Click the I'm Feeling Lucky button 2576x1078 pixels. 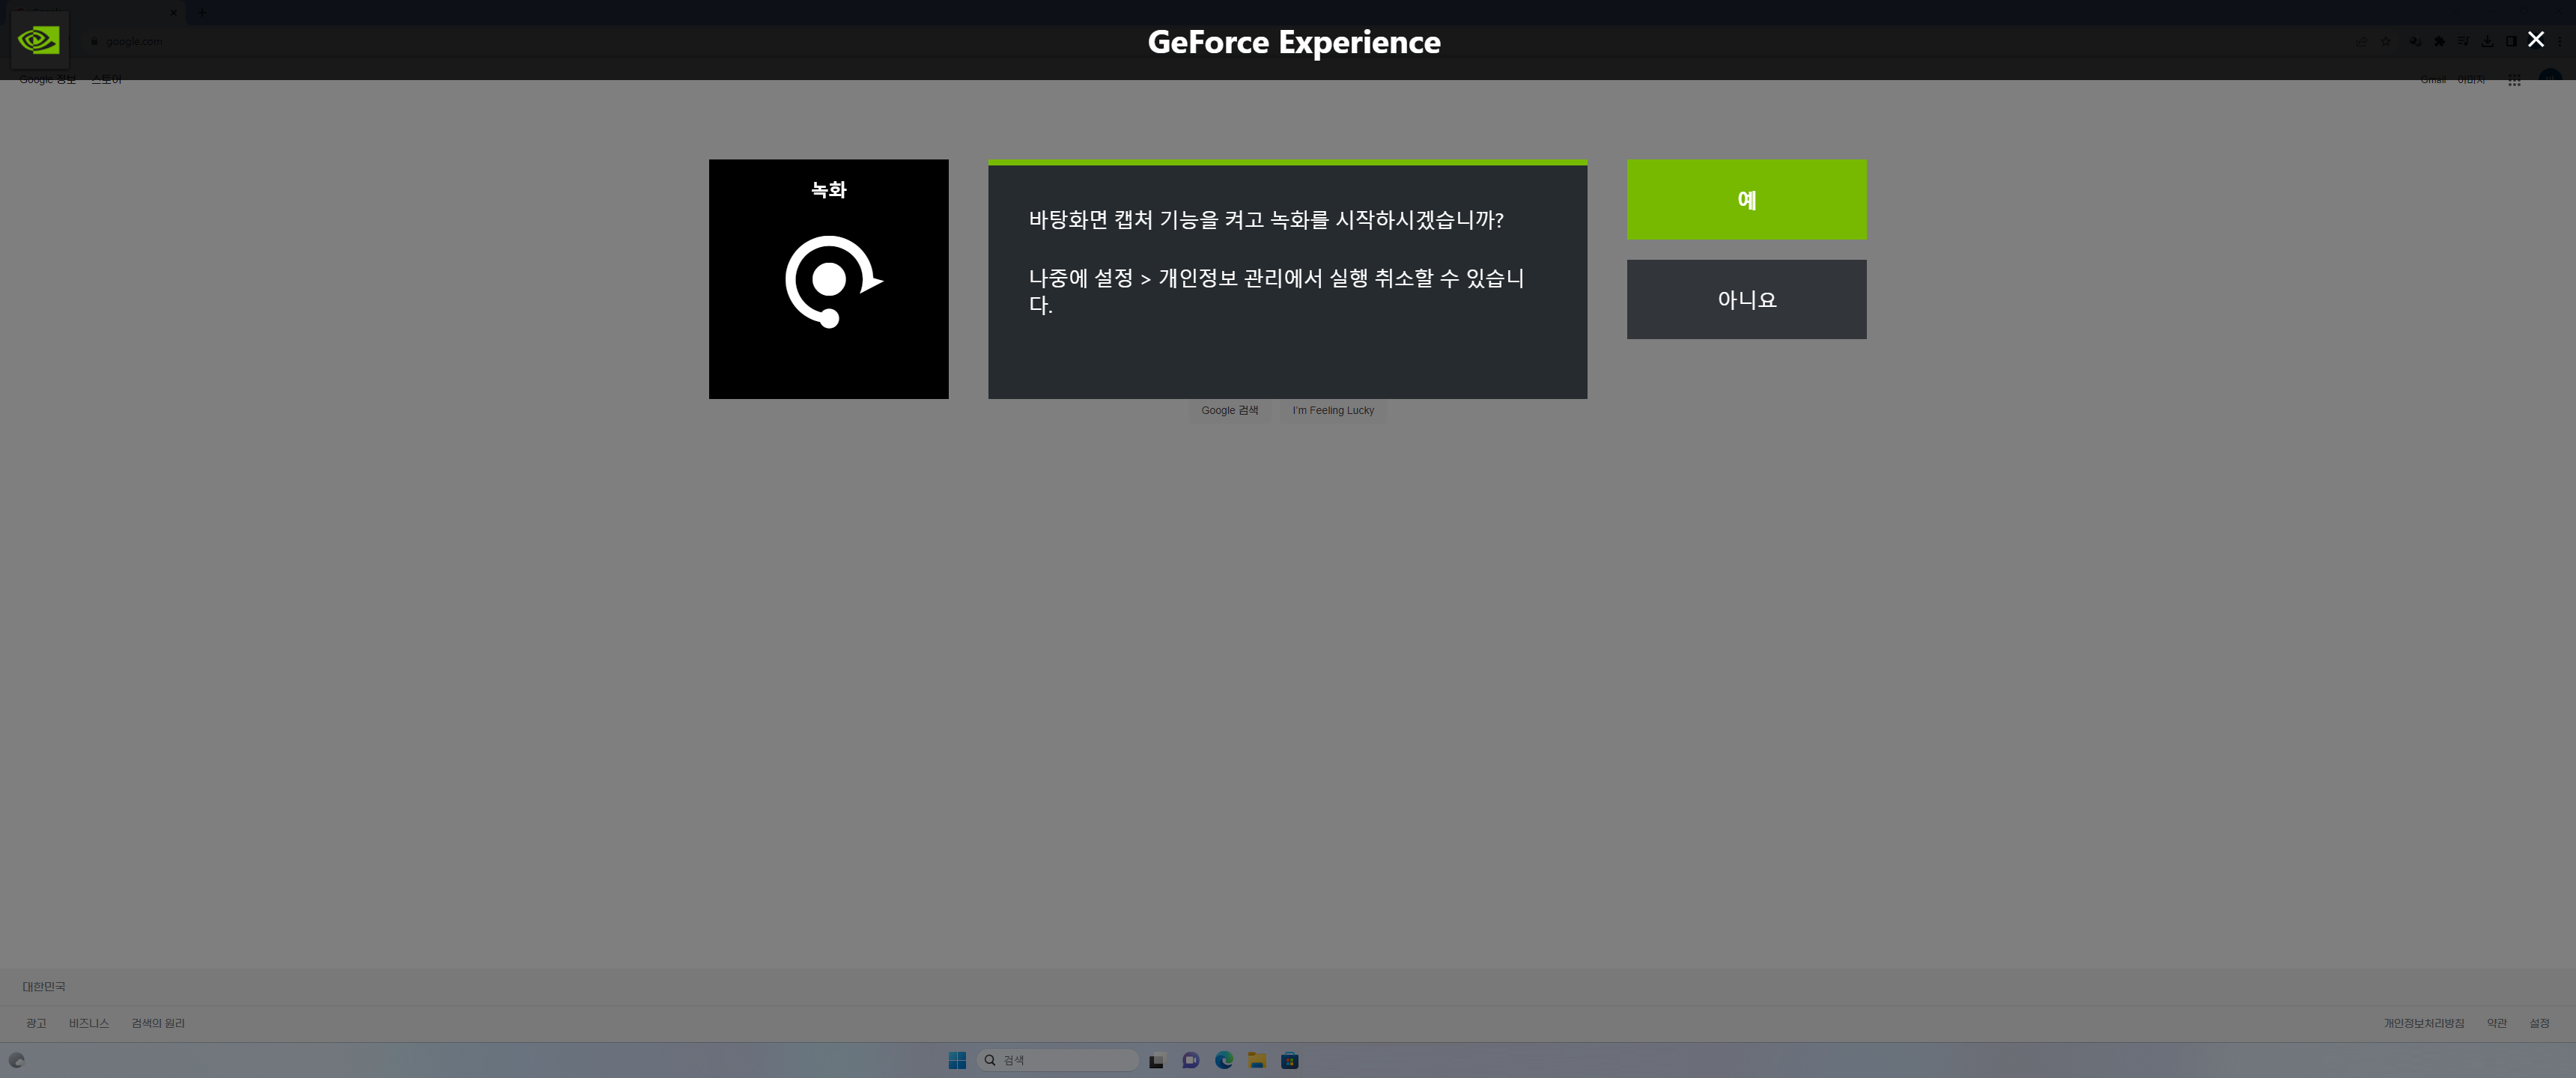click(1333, 410)
